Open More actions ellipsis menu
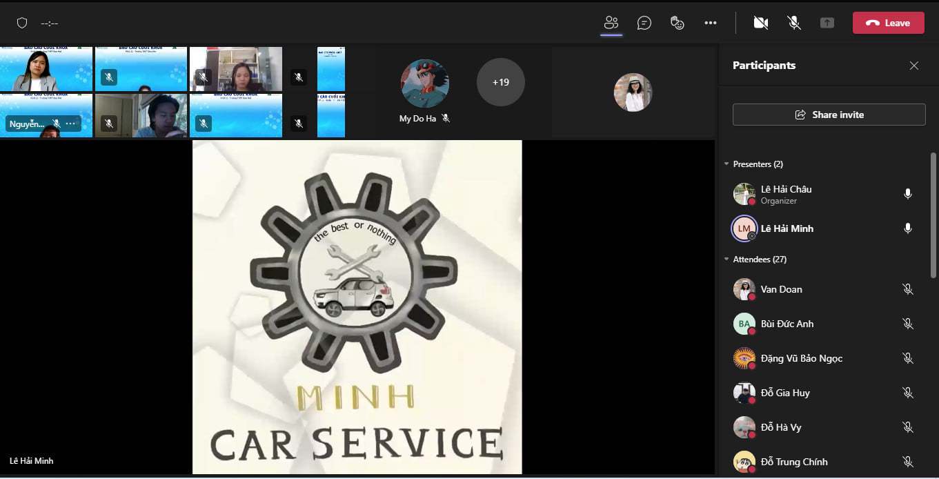The image size is (939, 479). (711, 23)
